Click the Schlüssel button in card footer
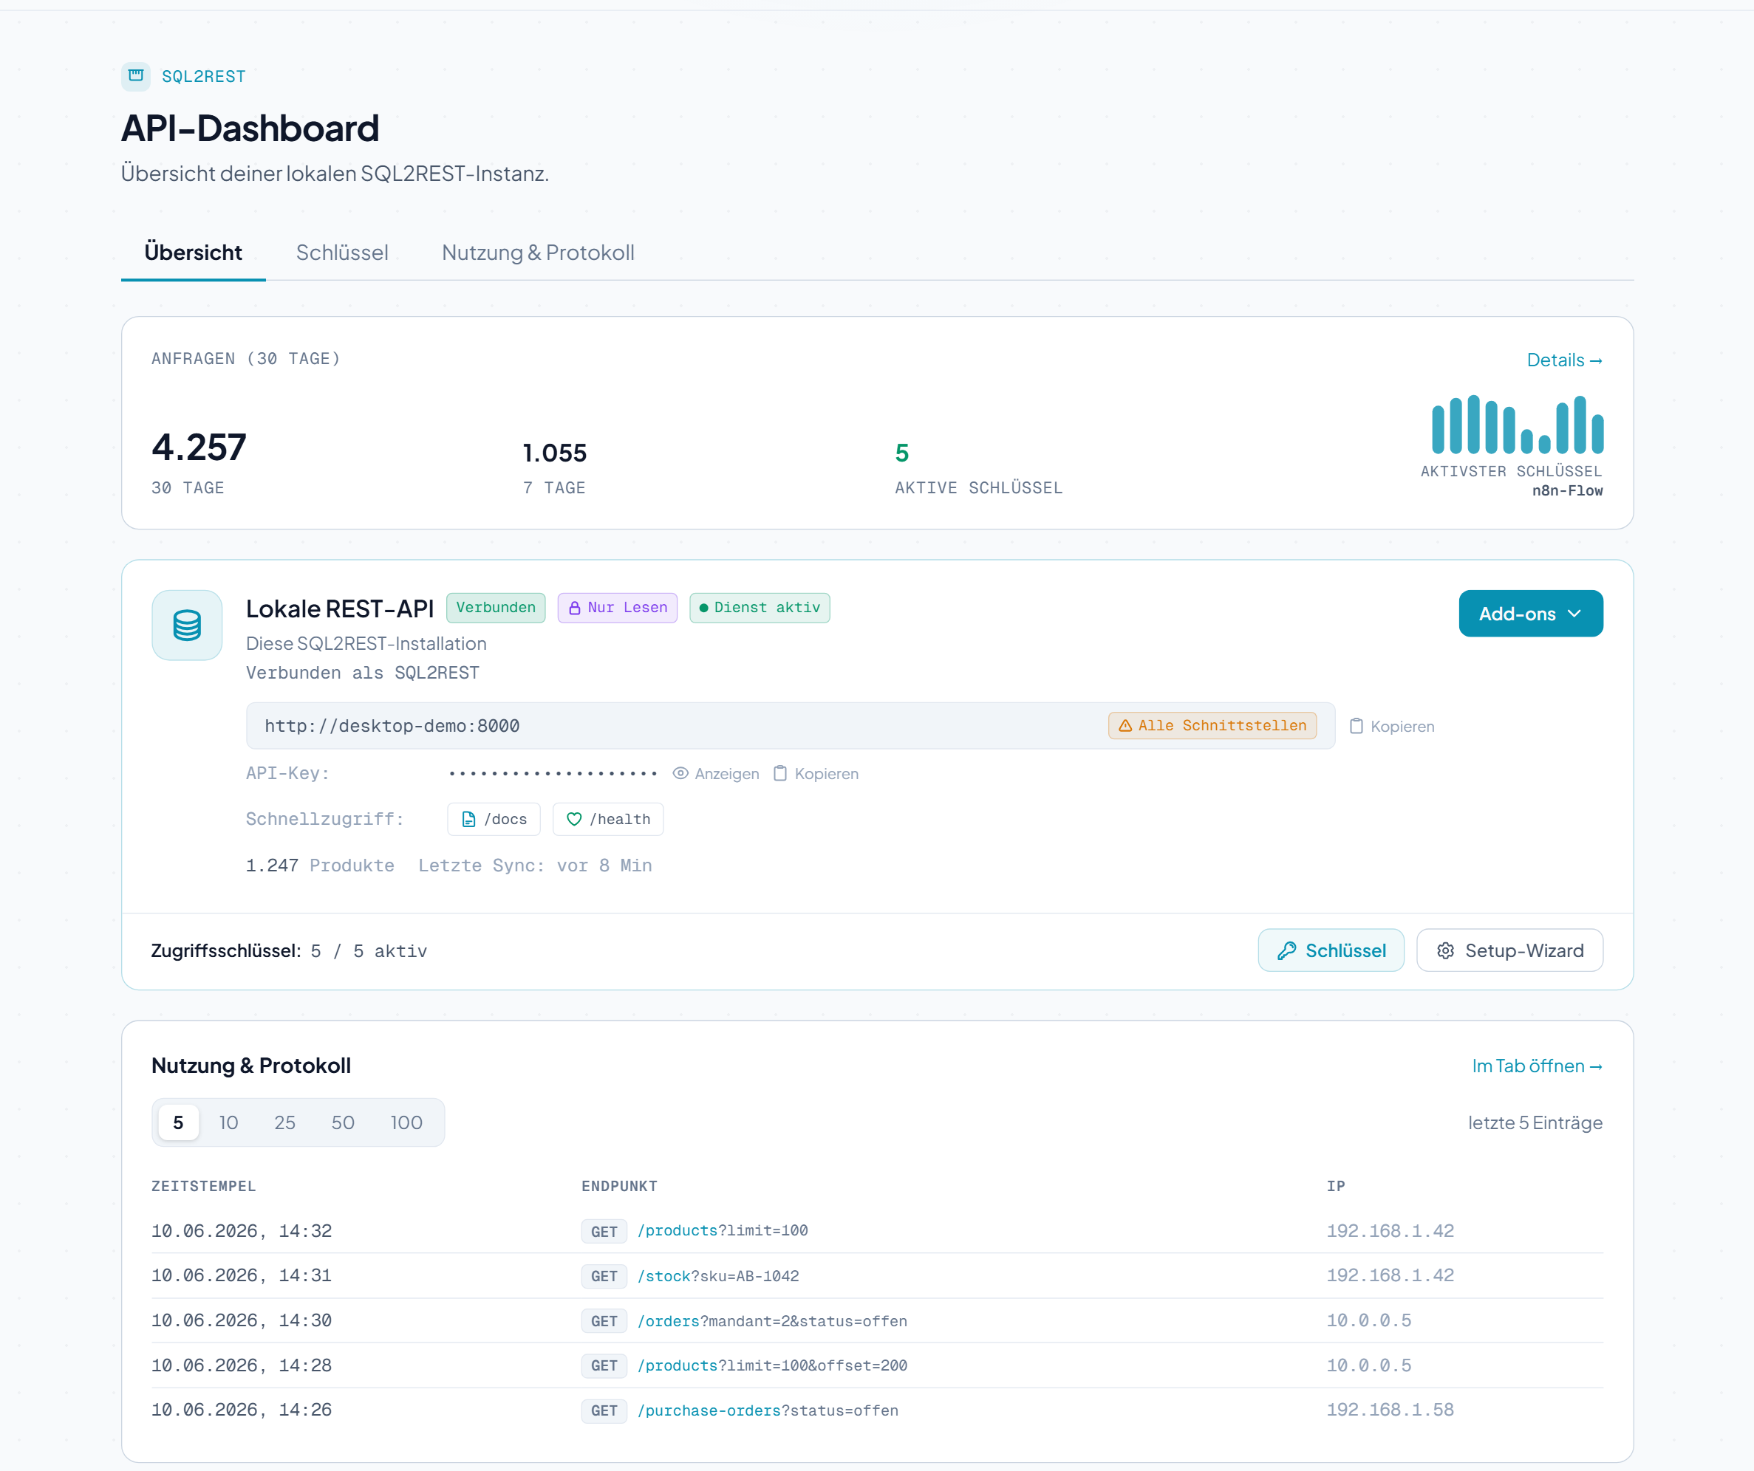The image size is (1754, 1471). point(1331,951)
